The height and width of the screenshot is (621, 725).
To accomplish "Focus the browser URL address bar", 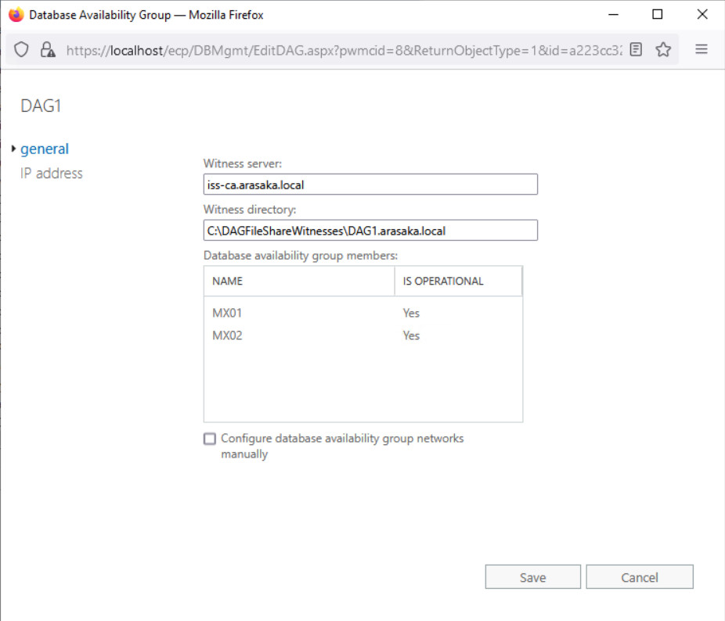I will pos(344,49).
